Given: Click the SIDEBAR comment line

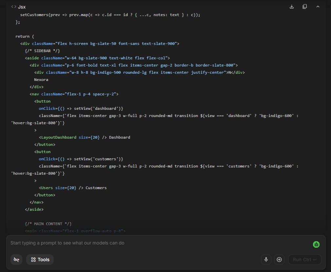Looking at the screenshot, I should tap(42, 51).
